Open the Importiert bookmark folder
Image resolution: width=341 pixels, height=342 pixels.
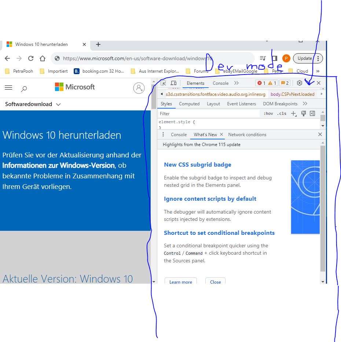(x=54, y=71)
